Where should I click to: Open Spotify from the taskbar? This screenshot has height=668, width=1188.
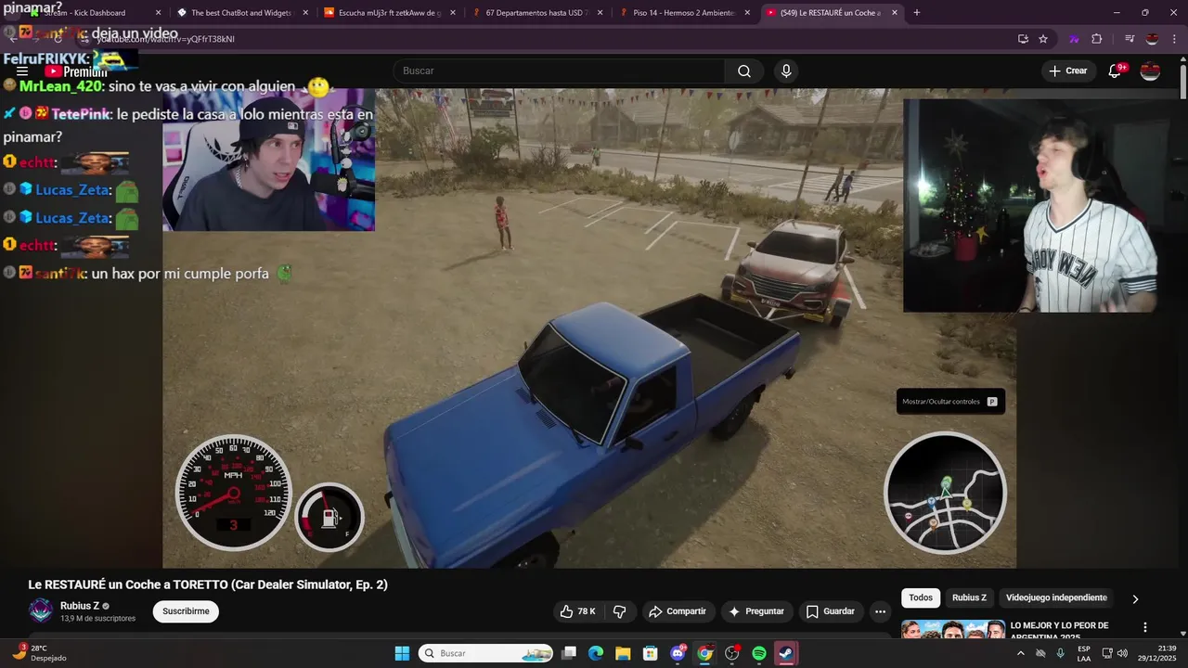click(x=759, y=653)
